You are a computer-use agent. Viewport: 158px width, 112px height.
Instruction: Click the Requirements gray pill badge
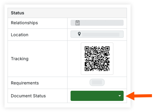pyautogui.click(x=97, y=82)
